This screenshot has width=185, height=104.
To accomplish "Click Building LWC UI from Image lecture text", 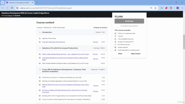I will pos(67,96).
